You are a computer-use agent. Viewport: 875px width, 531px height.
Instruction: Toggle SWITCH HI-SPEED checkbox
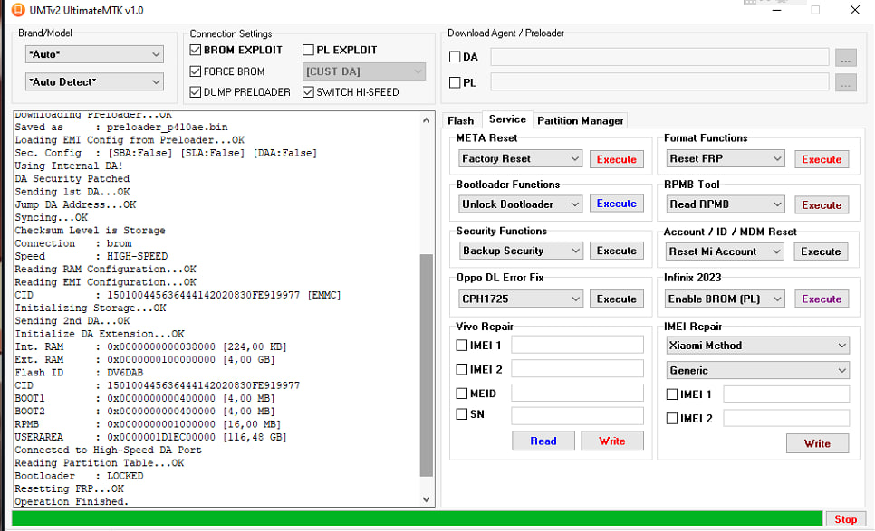(308, 92)
